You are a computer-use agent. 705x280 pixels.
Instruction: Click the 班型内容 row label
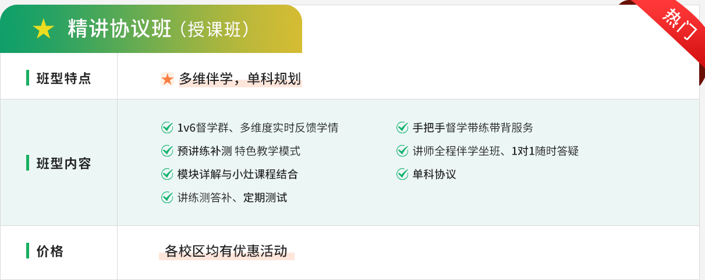(x=64, y=164)
